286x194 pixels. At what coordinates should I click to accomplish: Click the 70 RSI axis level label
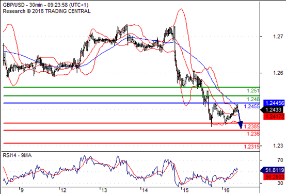coord(280,160)
